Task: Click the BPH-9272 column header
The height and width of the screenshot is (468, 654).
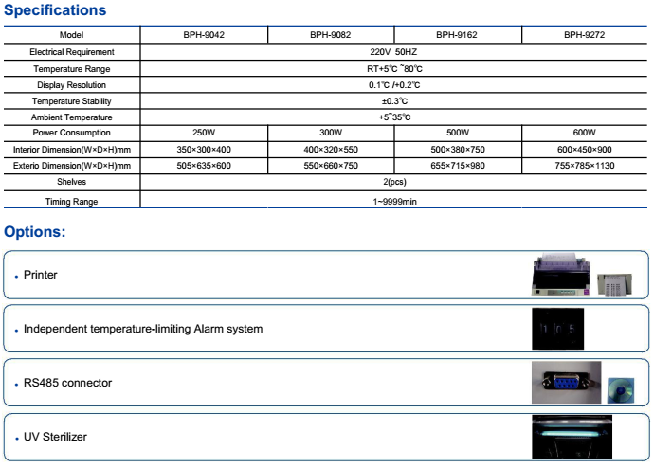Action: pyautogui.click(x=585, y=35)
